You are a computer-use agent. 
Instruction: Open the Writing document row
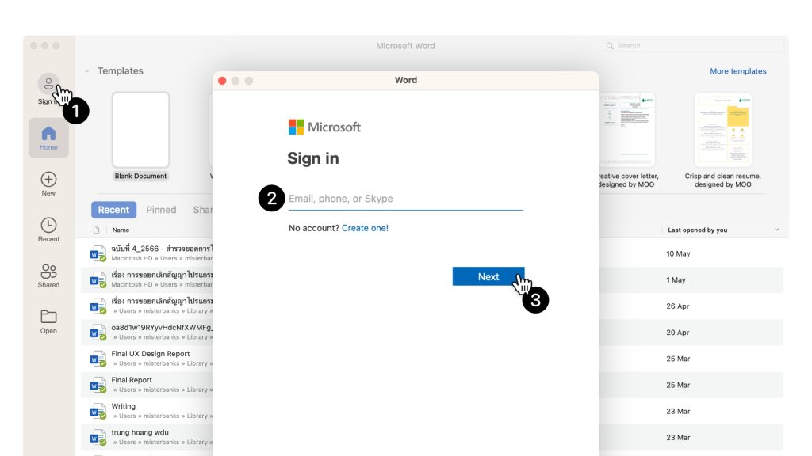(x=123, y=406)
